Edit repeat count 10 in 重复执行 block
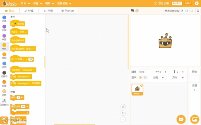The image size is (201, 125). (23, 106)
